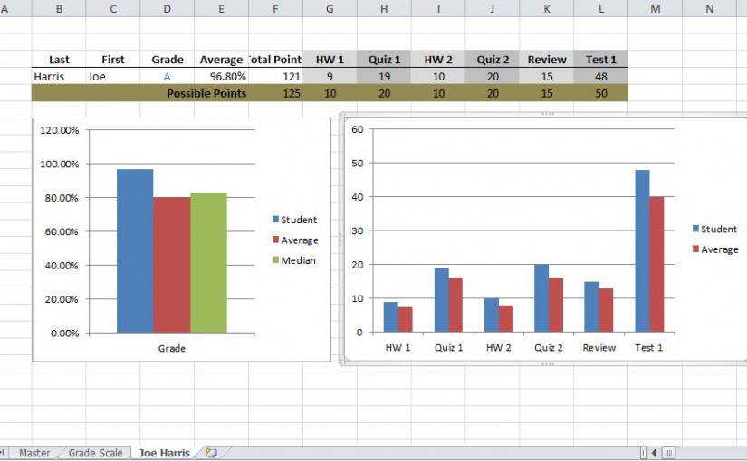Select column M header
The width and height of the screenshot is (747, 461).
click(655, 8)
